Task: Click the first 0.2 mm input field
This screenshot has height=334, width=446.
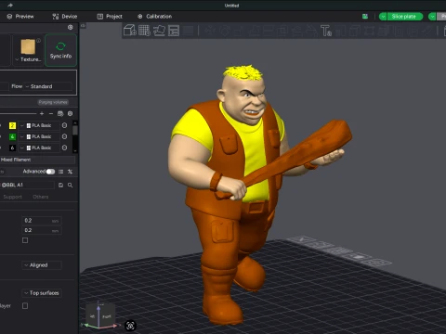Action: coord(42,221)
